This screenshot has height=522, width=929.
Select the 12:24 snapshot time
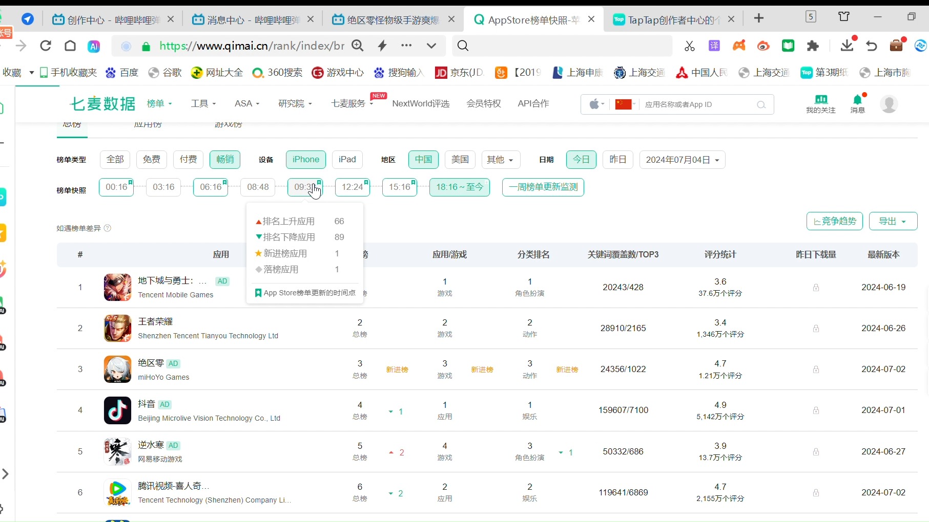click(x=352, y=187)
